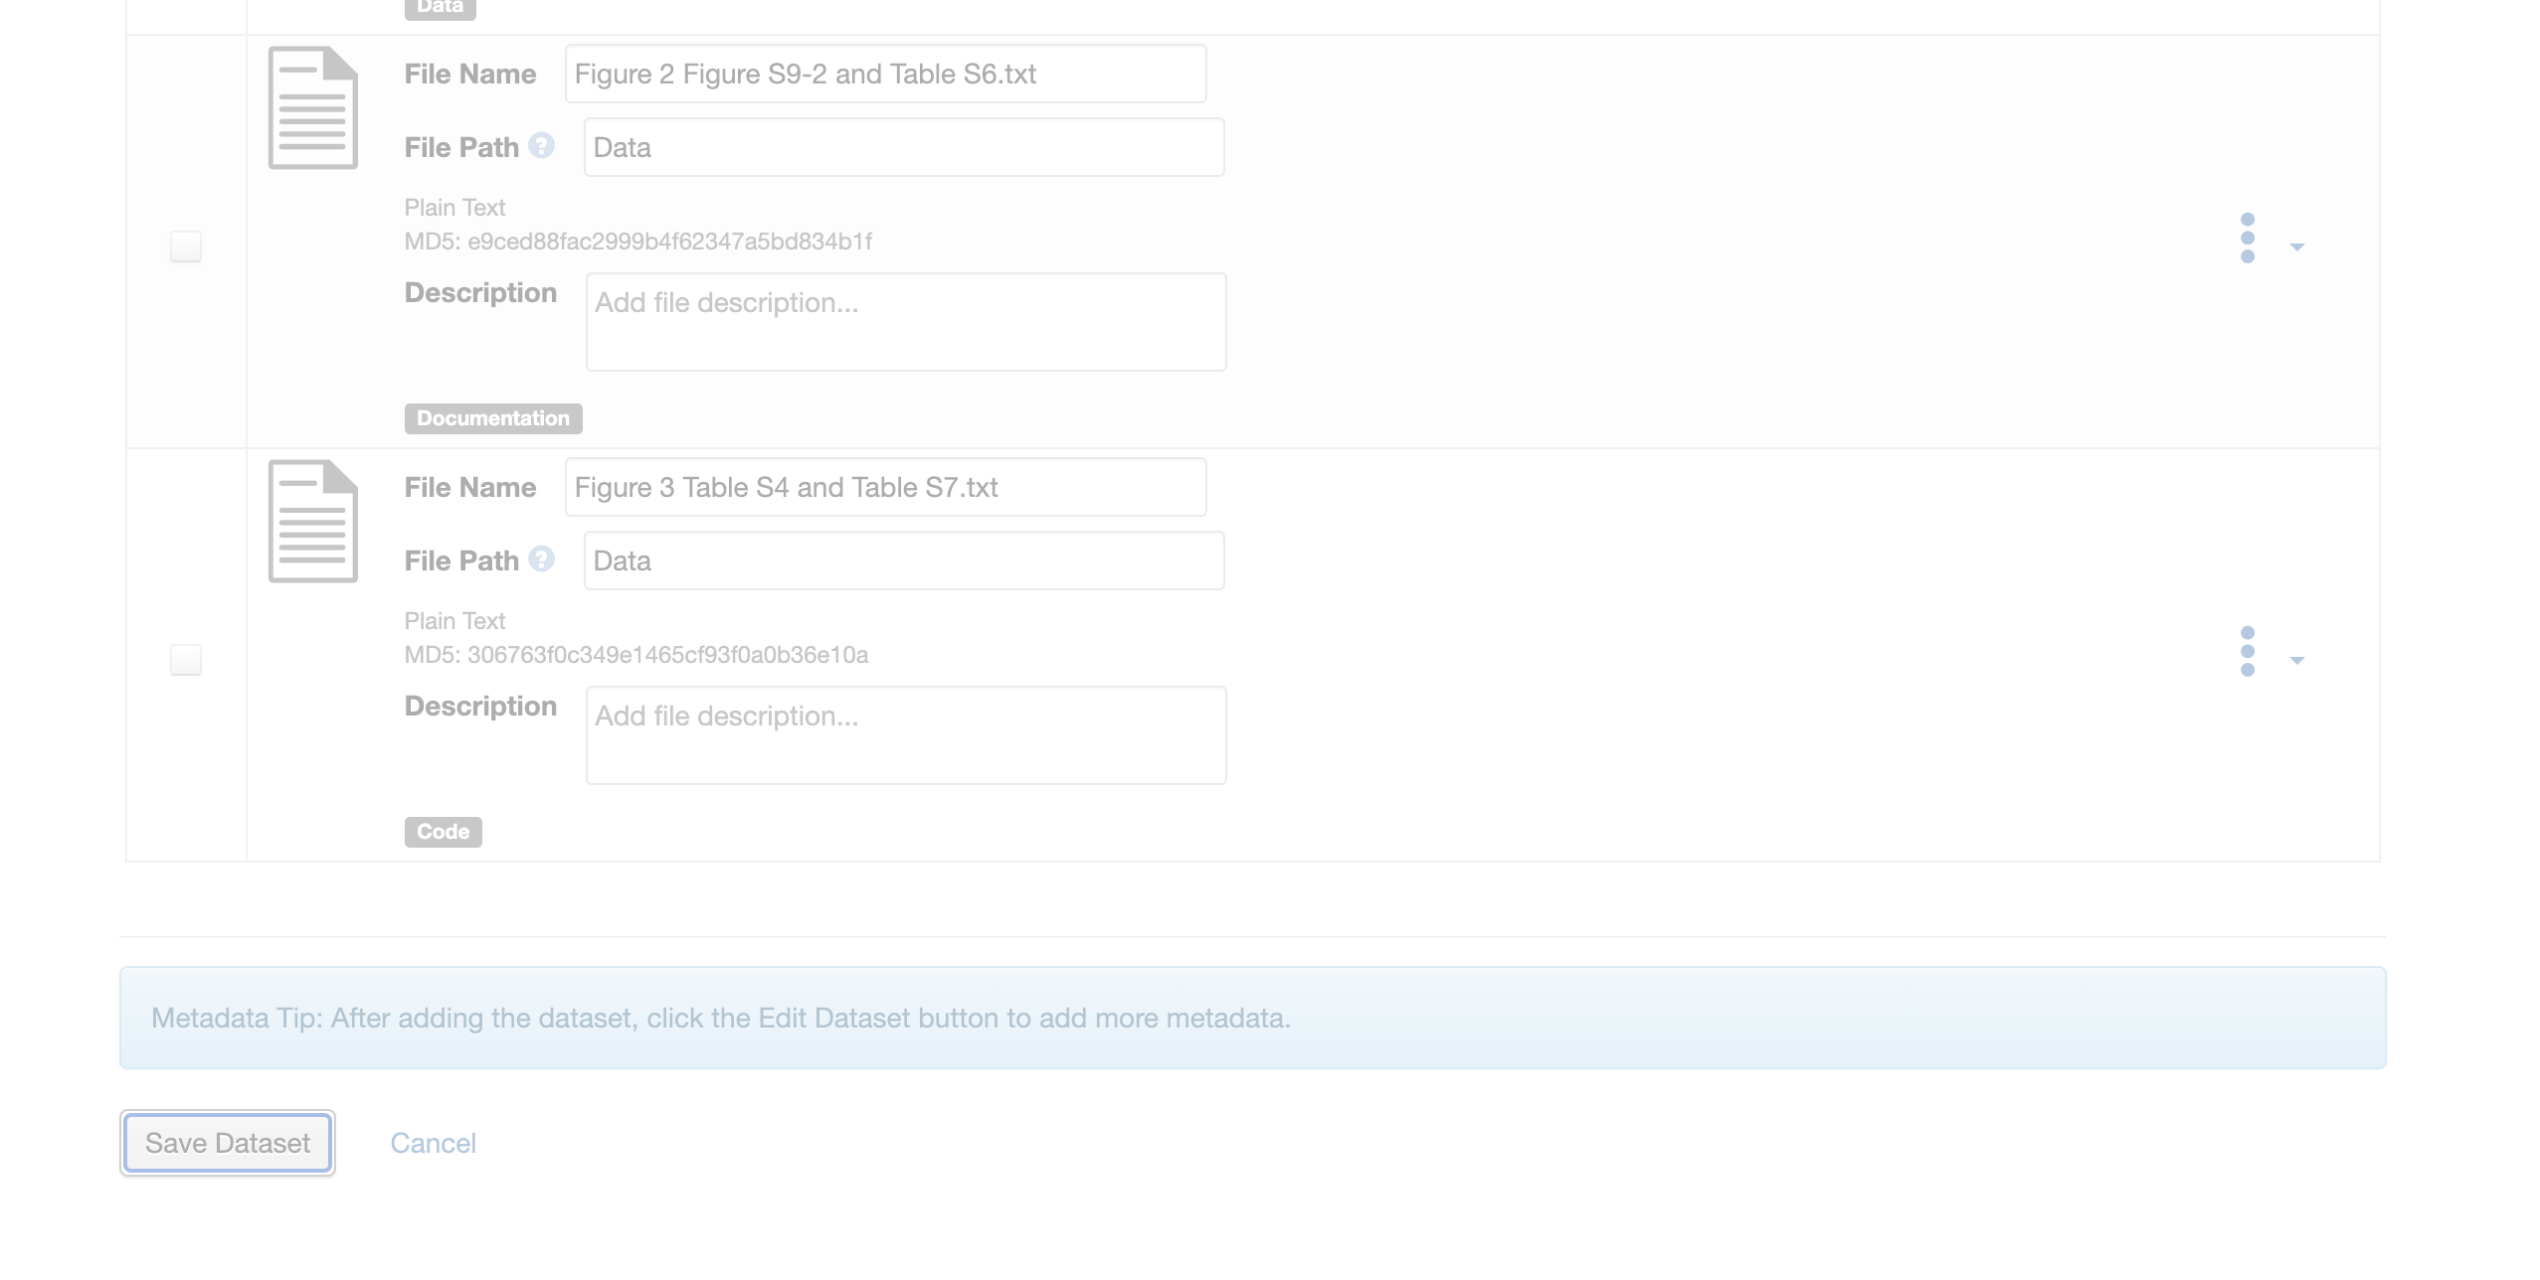Click the Save Dataset button
2540x1280 pixels.
228,1143
